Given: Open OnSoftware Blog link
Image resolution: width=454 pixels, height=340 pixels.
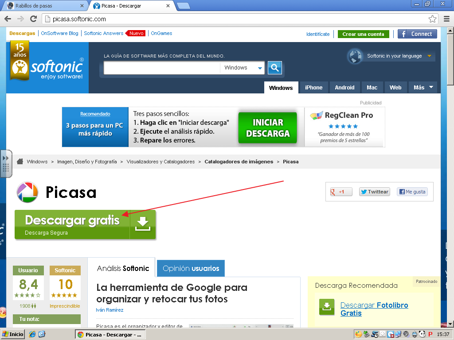Looking at the screenshot, I should [x=59, y=33].
